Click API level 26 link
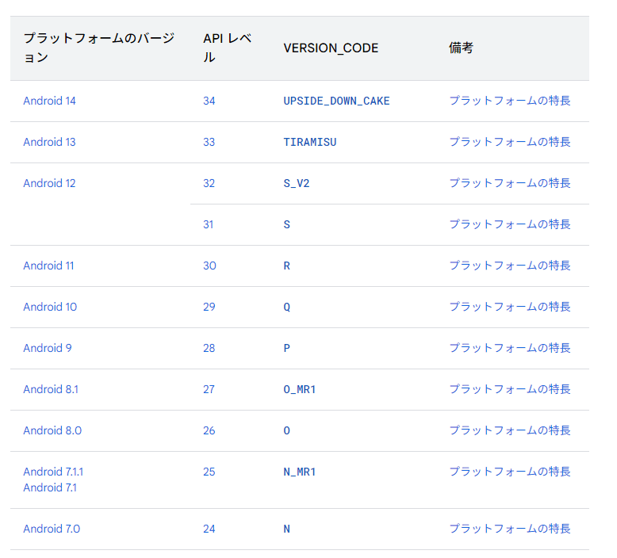 coord(209,431)
